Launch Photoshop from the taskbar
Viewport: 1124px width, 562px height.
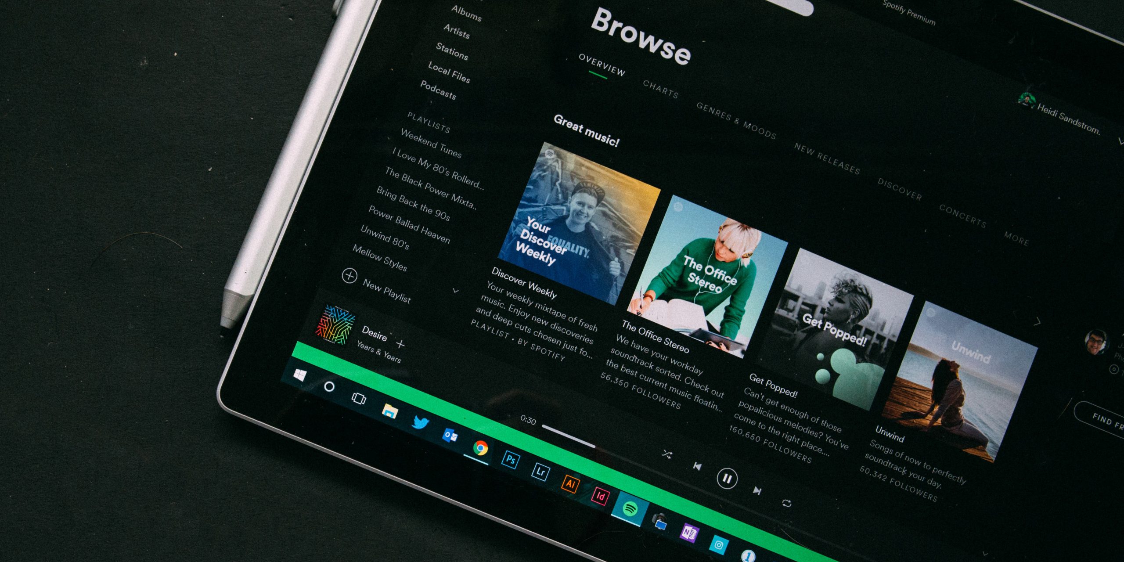pyautogui.click(x=511, y=460)
